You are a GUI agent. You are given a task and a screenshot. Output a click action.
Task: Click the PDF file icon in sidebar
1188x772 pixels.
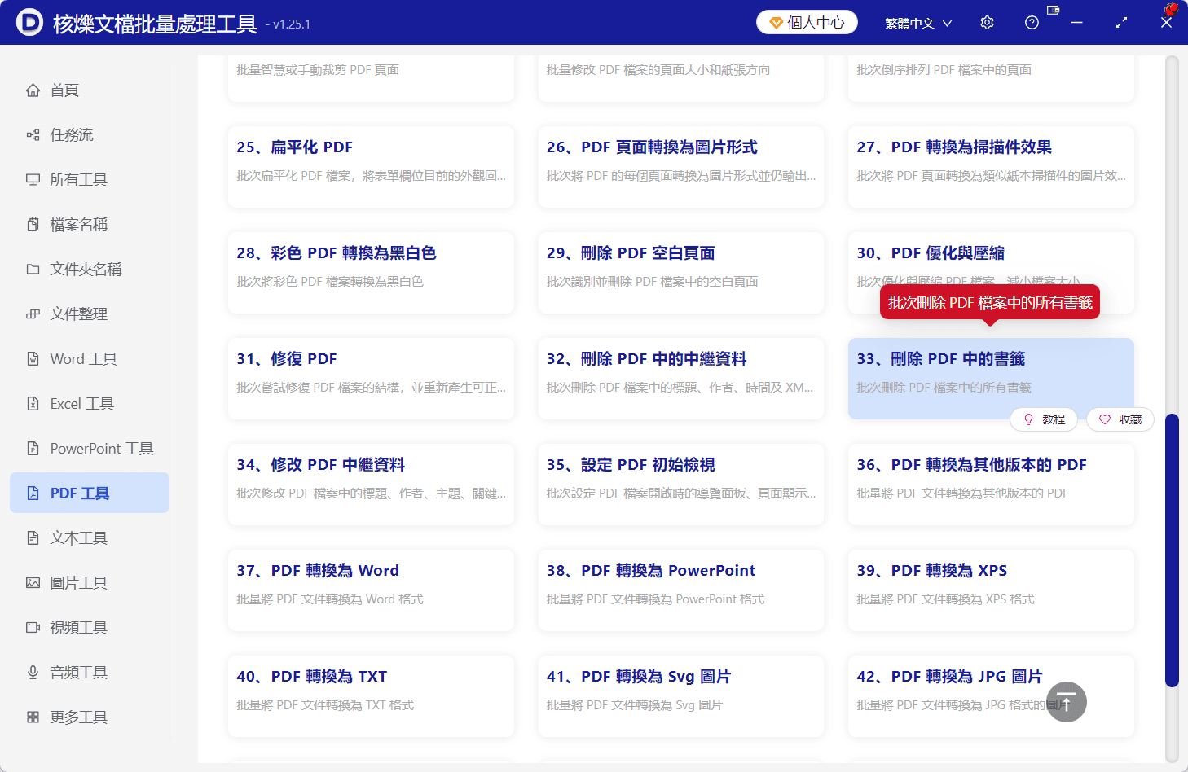[x=33, y=493]
